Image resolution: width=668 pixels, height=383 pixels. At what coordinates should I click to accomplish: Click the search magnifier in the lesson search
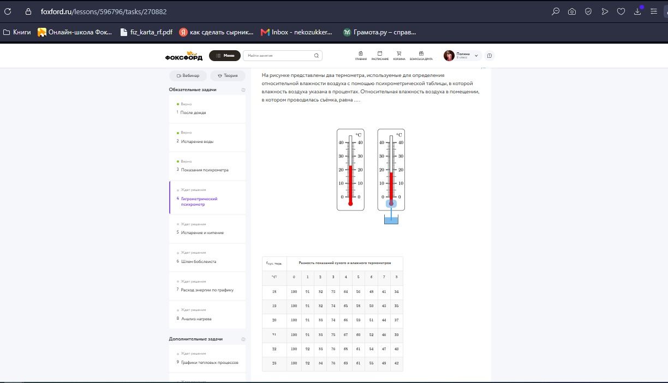pyautogui.click(x=317, y=56)
